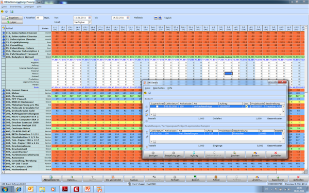Open Bearbeiten menu in Details window
This screenshot has height=193, width=309.
[159, 88]
